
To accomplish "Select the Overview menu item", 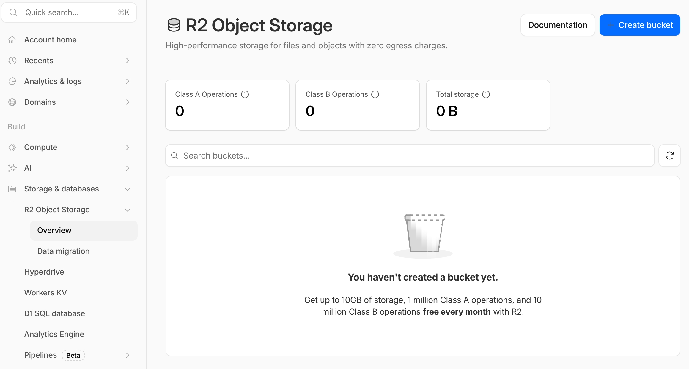I will point(54,230).
